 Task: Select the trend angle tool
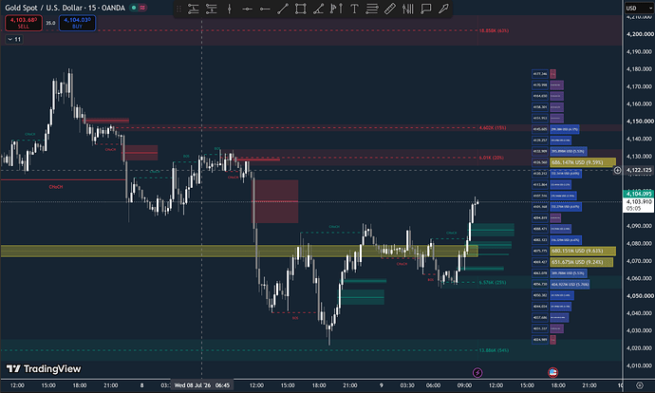pos(318,9)
